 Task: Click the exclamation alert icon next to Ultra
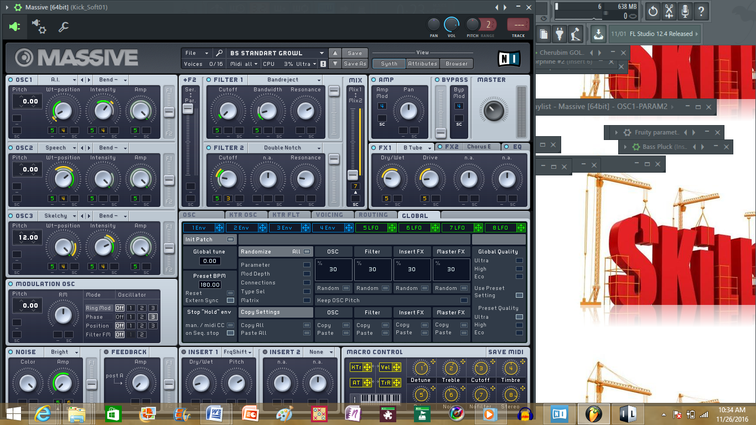tap(323, 64)
